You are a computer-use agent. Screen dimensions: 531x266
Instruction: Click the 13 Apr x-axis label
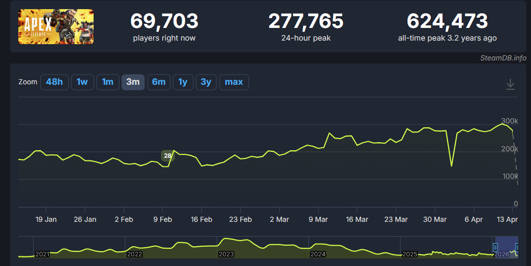[507, 219]
